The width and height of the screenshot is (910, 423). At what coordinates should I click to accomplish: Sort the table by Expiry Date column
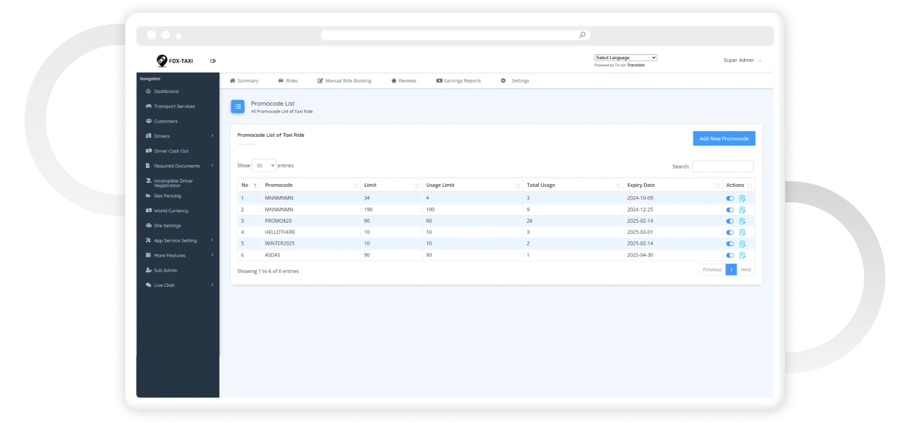[x=674, y=185]
